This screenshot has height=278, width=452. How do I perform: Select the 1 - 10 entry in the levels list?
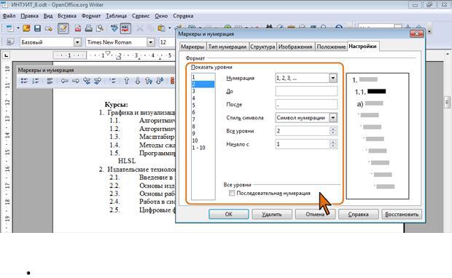(x=203, y=148)
